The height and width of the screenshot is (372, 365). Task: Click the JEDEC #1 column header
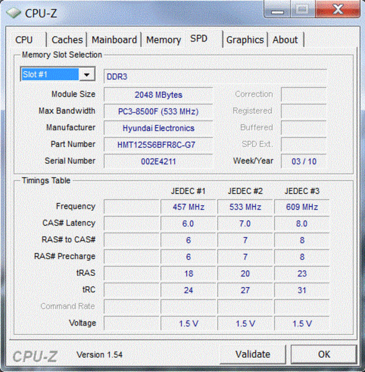pos(188,191)
